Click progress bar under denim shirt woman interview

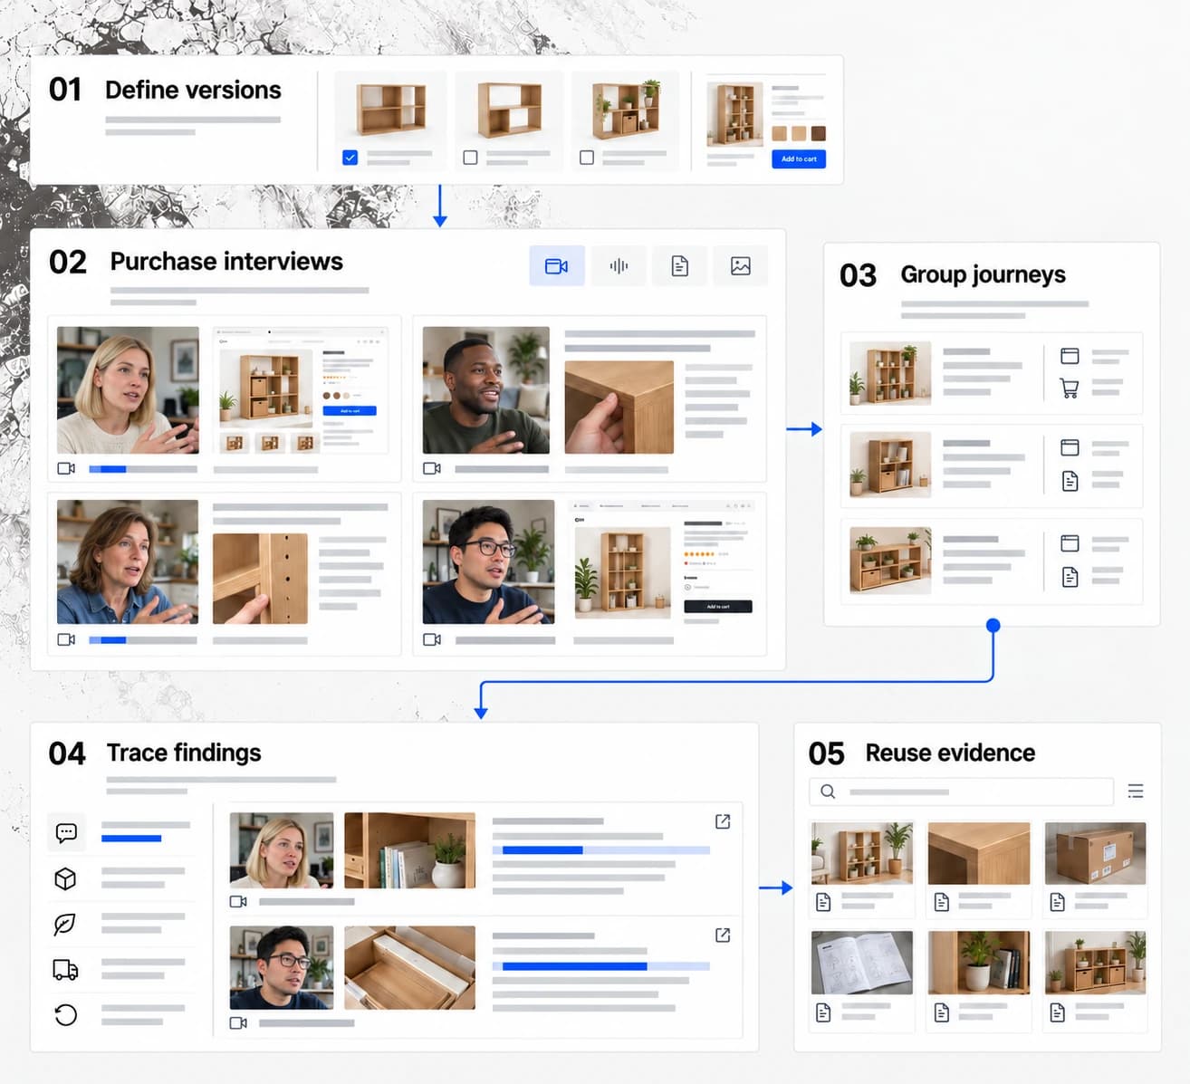(x=143, y=640)
